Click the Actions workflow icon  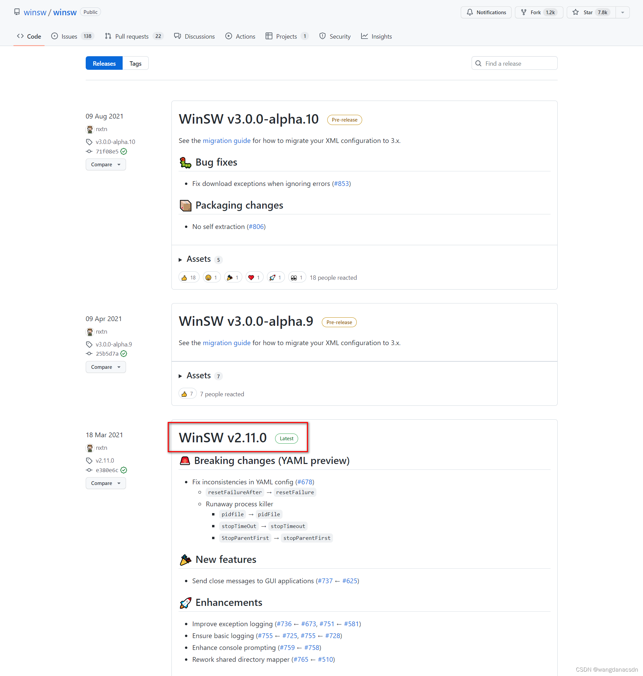(228, 36)
